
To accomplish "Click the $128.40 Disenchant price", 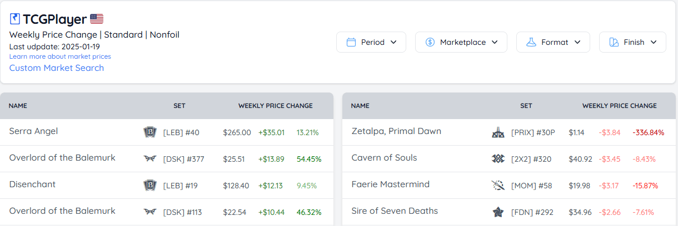I will 236,186.
